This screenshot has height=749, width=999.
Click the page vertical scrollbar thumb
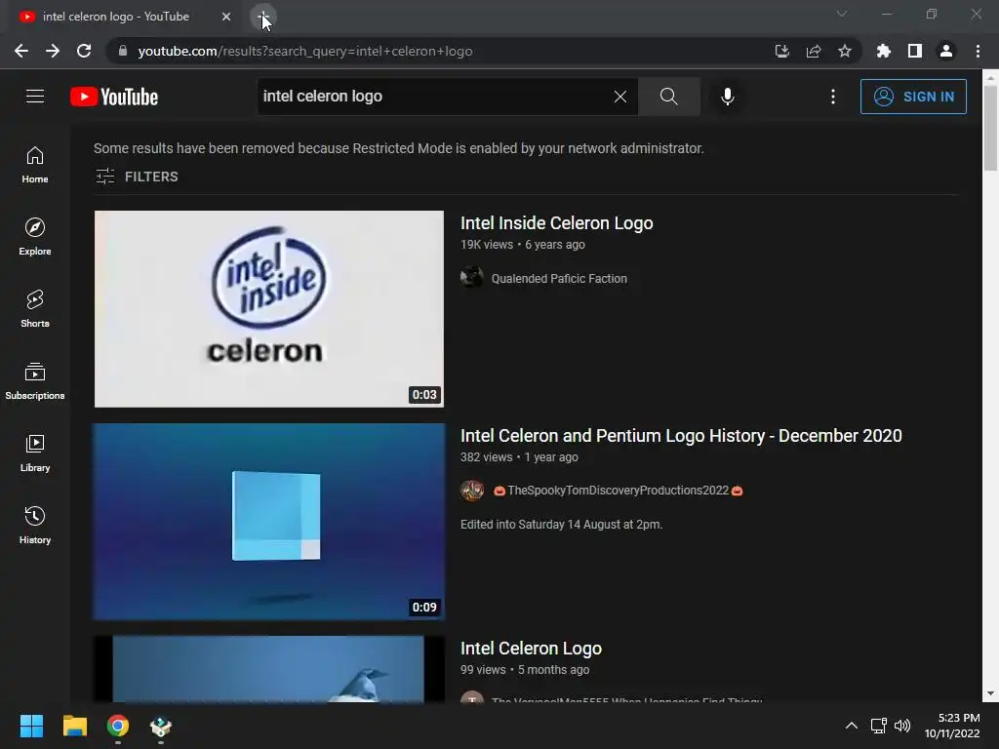(x=990, y=128)
